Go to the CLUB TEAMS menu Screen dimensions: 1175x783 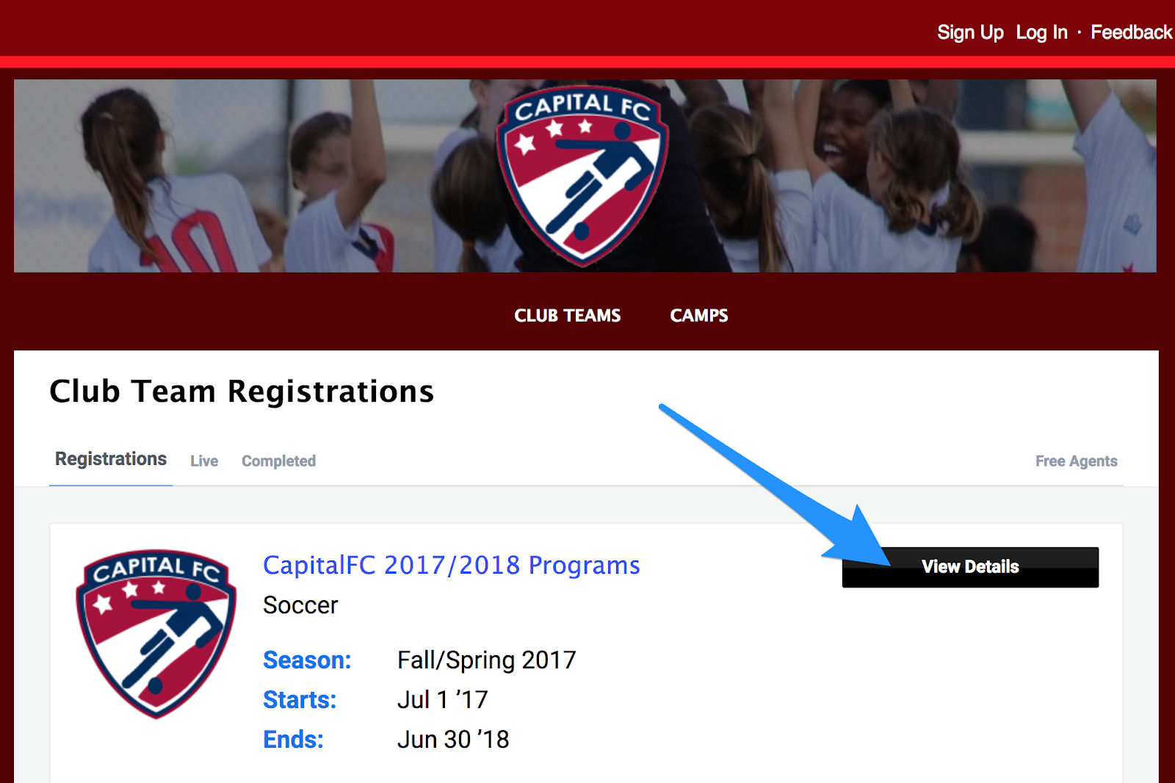(x=568, y=315)
